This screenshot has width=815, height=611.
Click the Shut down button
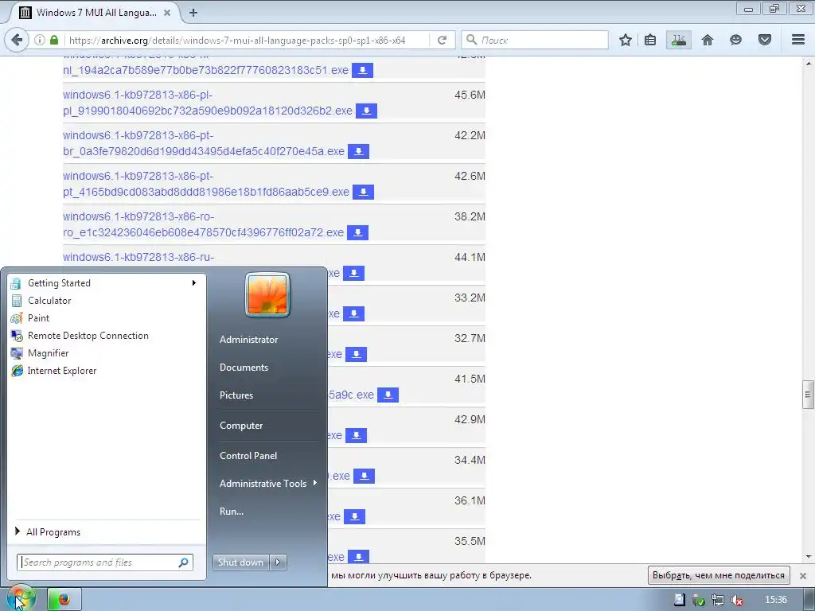(x=240, y=562)
